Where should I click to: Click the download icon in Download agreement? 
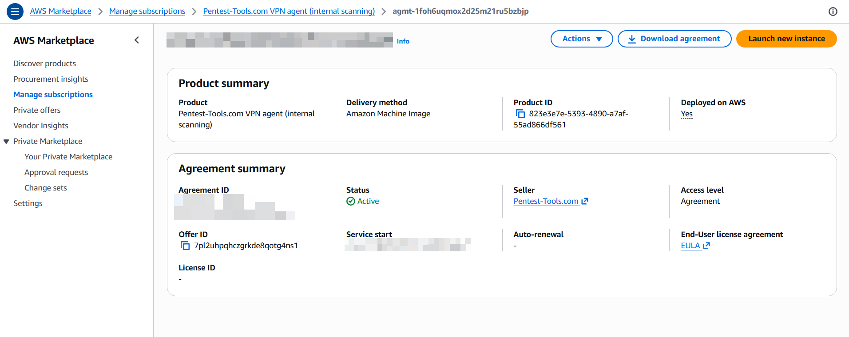coord(631,39)
